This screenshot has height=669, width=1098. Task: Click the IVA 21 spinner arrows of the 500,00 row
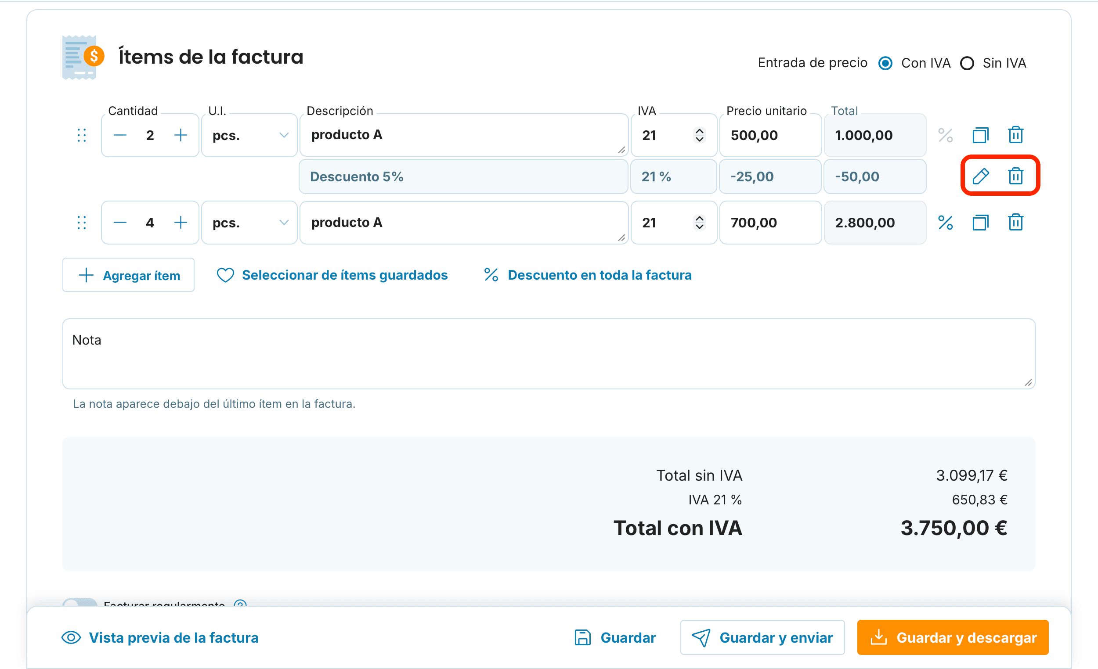(x=699, y=135)
